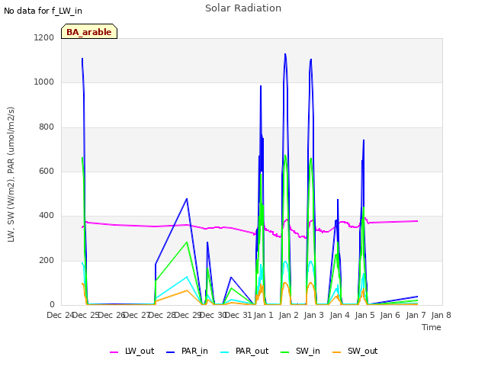Click the Jan 3 x-axis tick label

pos(314,315)
